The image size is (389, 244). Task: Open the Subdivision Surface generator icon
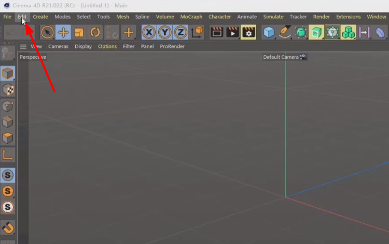pyautogui.click(x=301, y=32)
